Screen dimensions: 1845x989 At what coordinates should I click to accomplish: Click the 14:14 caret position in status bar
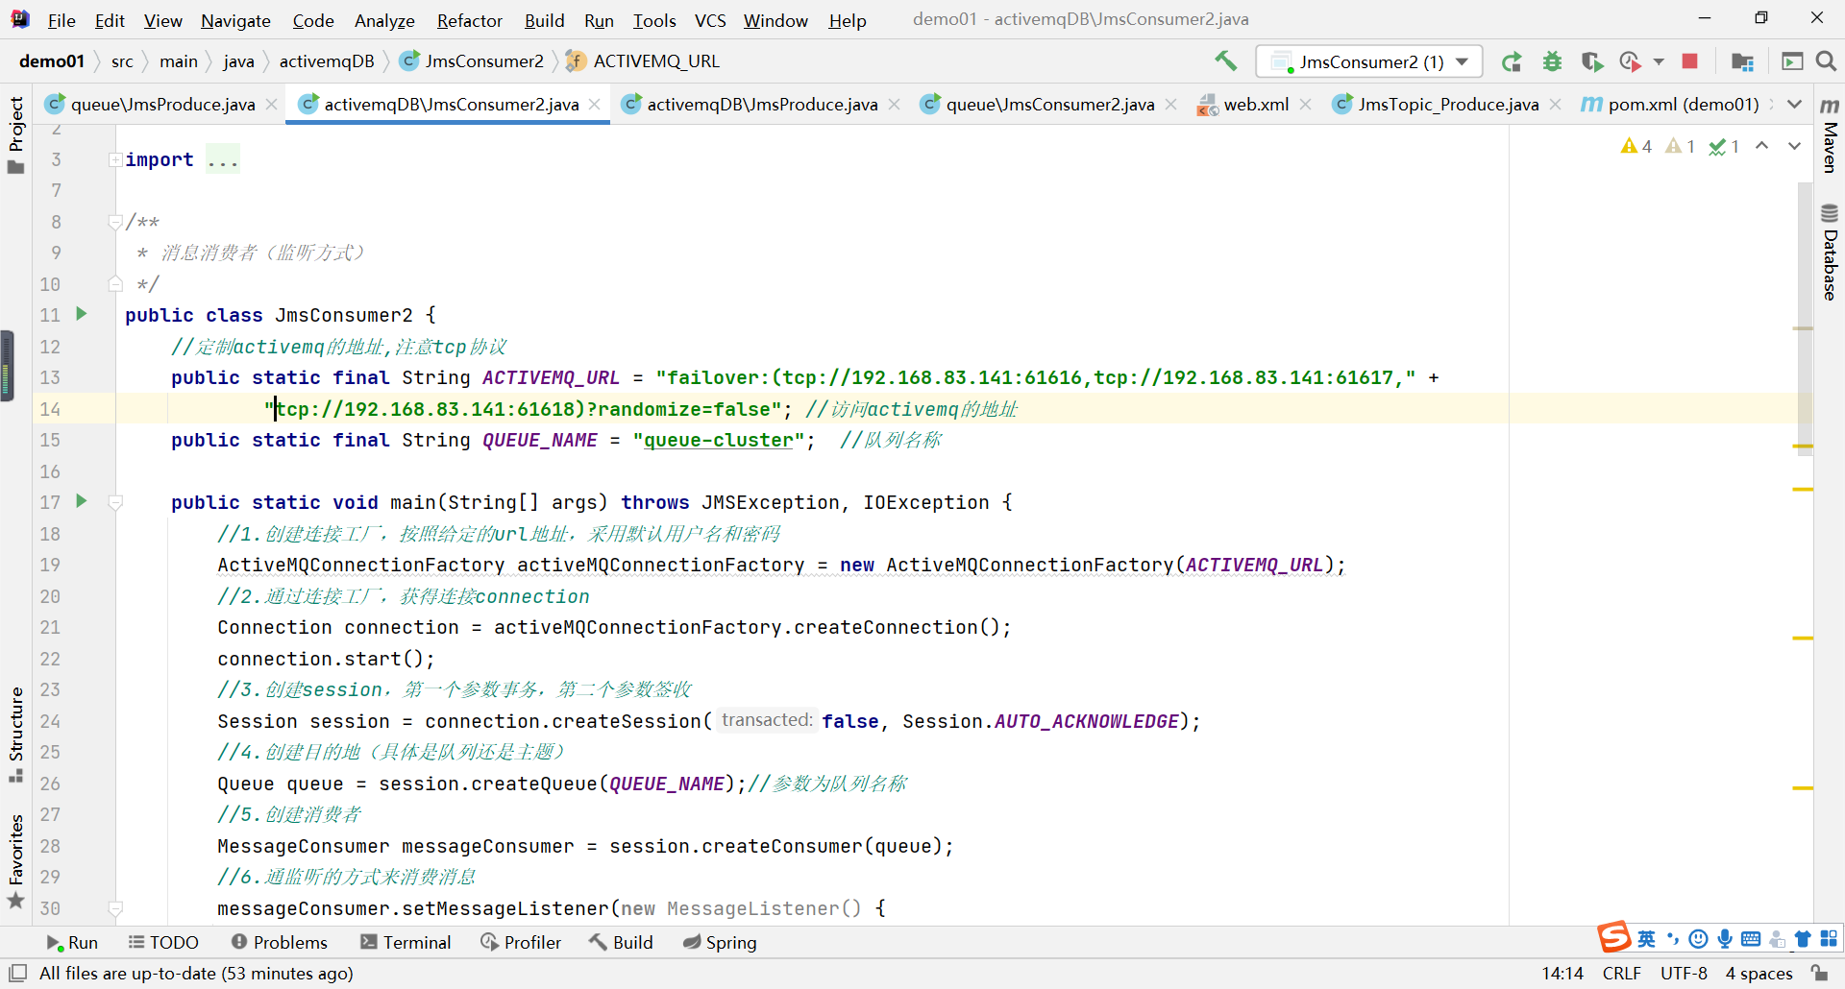click(1562, 973)
